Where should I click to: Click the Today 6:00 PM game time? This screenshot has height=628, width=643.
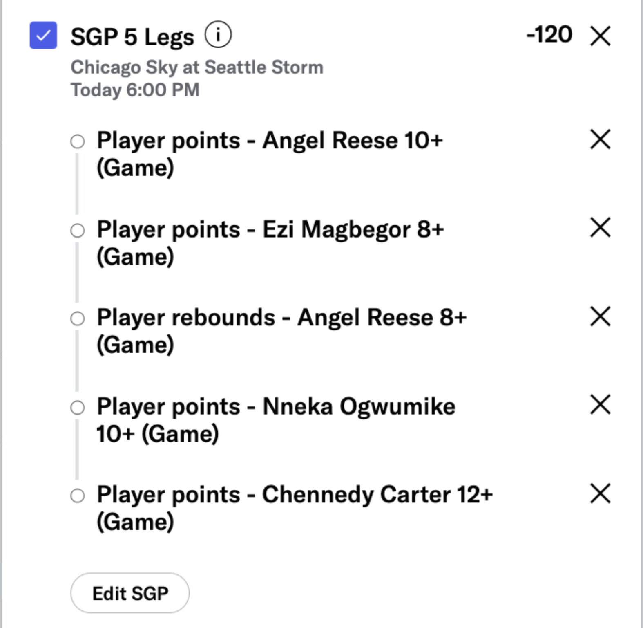[135, 90]
